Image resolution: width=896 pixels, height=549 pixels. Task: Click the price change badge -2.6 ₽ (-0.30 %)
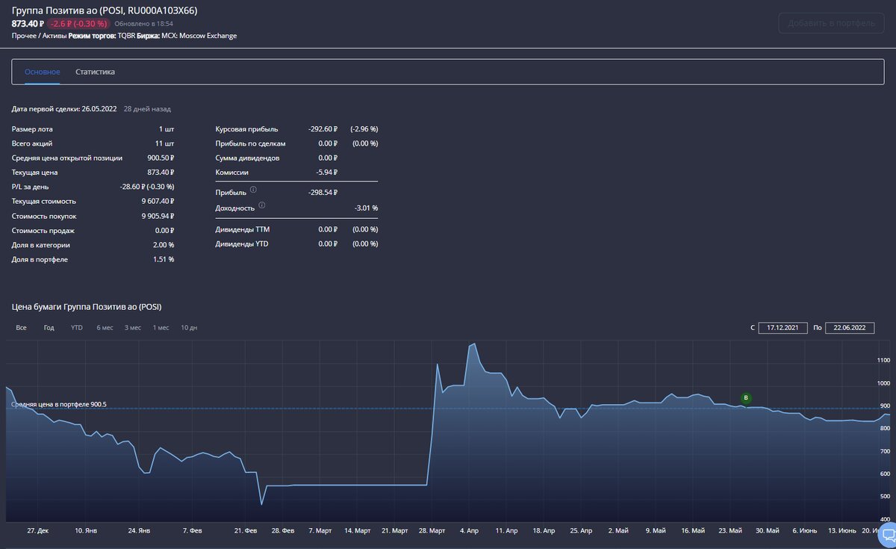78,24
